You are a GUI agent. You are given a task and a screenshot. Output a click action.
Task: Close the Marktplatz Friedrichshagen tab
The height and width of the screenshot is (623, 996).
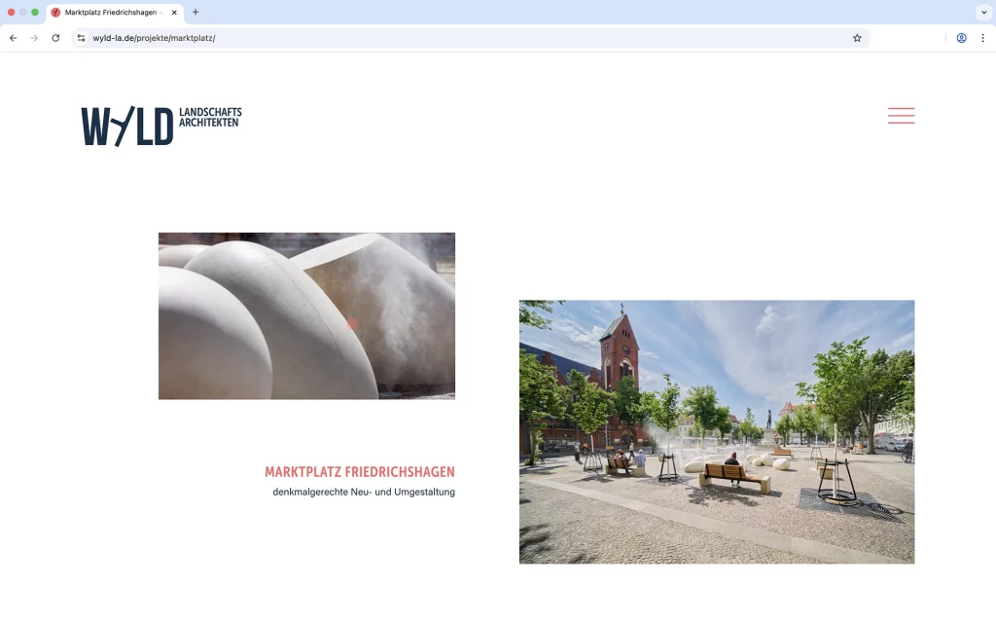pyautogui.click(x=175, y=13)
